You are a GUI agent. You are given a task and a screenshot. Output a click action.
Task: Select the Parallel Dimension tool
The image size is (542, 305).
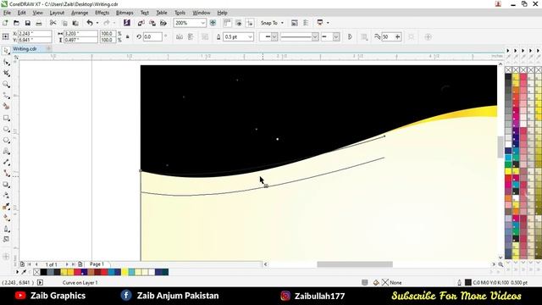[6, 162]
